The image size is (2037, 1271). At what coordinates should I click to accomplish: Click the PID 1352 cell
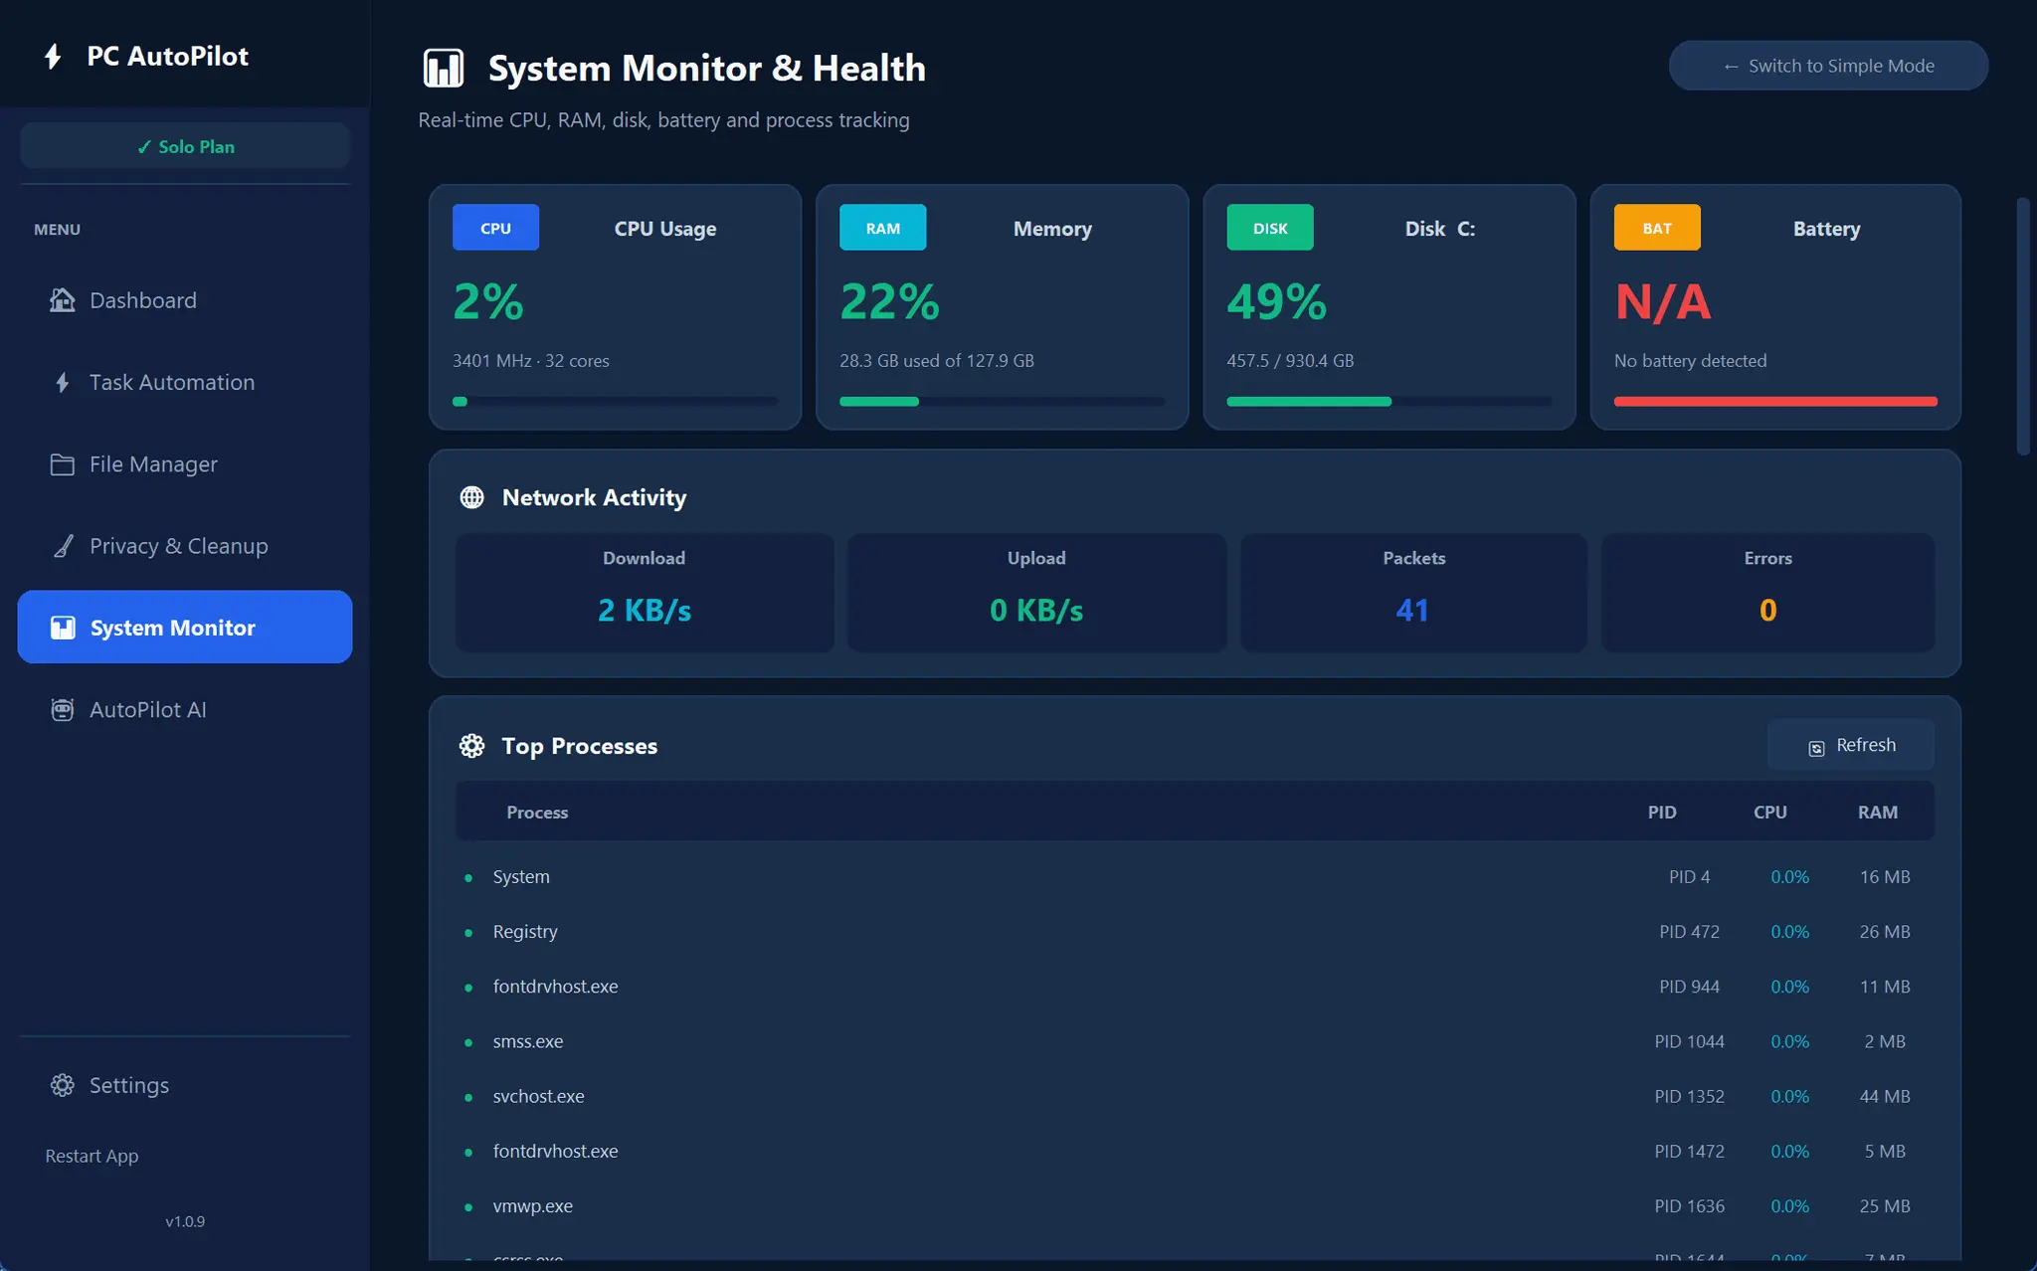pyautogui.click(x=1689, y=1096)
